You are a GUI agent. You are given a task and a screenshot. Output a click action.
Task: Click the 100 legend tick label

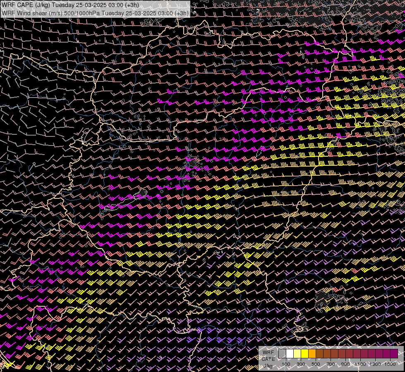pos(286,364)
